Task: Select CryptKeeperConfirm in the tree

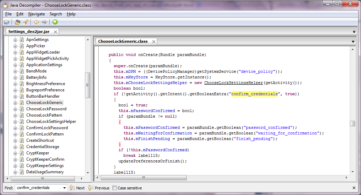Action: point(45,159)
